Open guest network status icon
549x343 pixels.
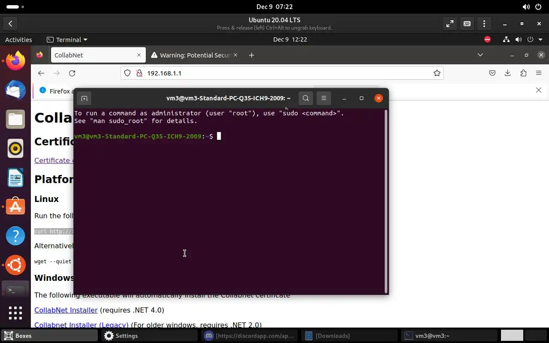[507, 39]
